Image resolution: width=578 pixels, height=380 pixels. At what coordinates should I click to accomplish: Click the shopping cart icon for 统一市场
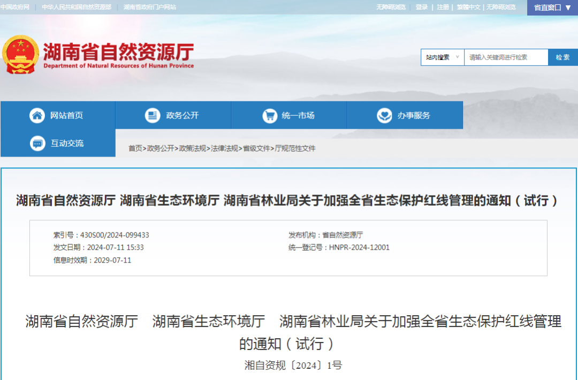(269, 115)
